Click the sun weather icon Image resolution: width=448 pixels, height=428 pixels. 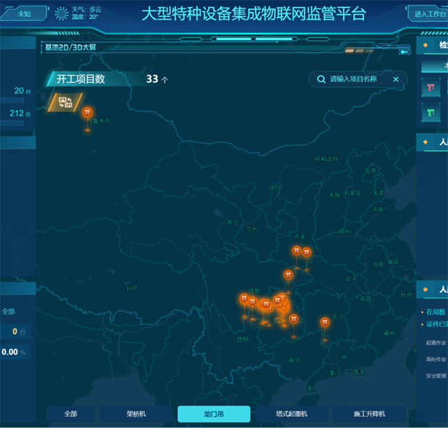[x=62, y=13]
